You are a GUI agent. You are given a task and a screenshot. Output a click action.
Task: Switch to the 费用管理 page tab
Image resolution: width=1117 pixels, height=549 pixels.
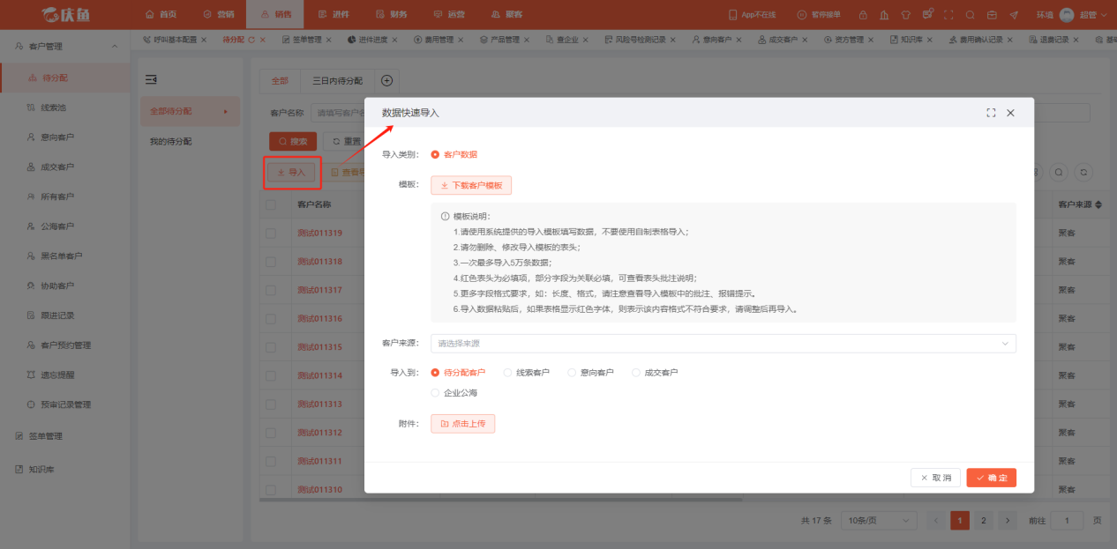tap(439, 41)
